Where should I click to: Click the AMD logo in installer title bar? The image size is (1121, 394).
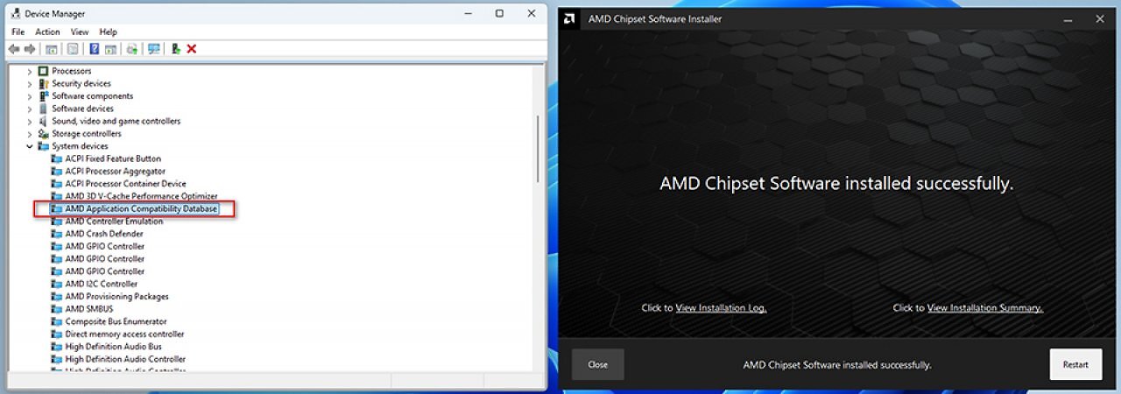tap(569, 18)
